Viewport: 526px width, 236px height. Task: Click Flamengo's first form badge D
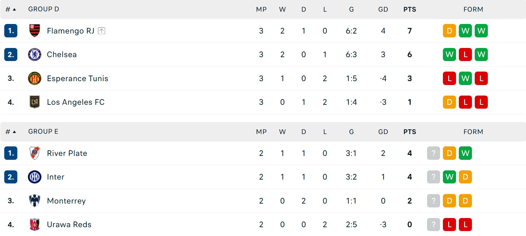(449, 31)
